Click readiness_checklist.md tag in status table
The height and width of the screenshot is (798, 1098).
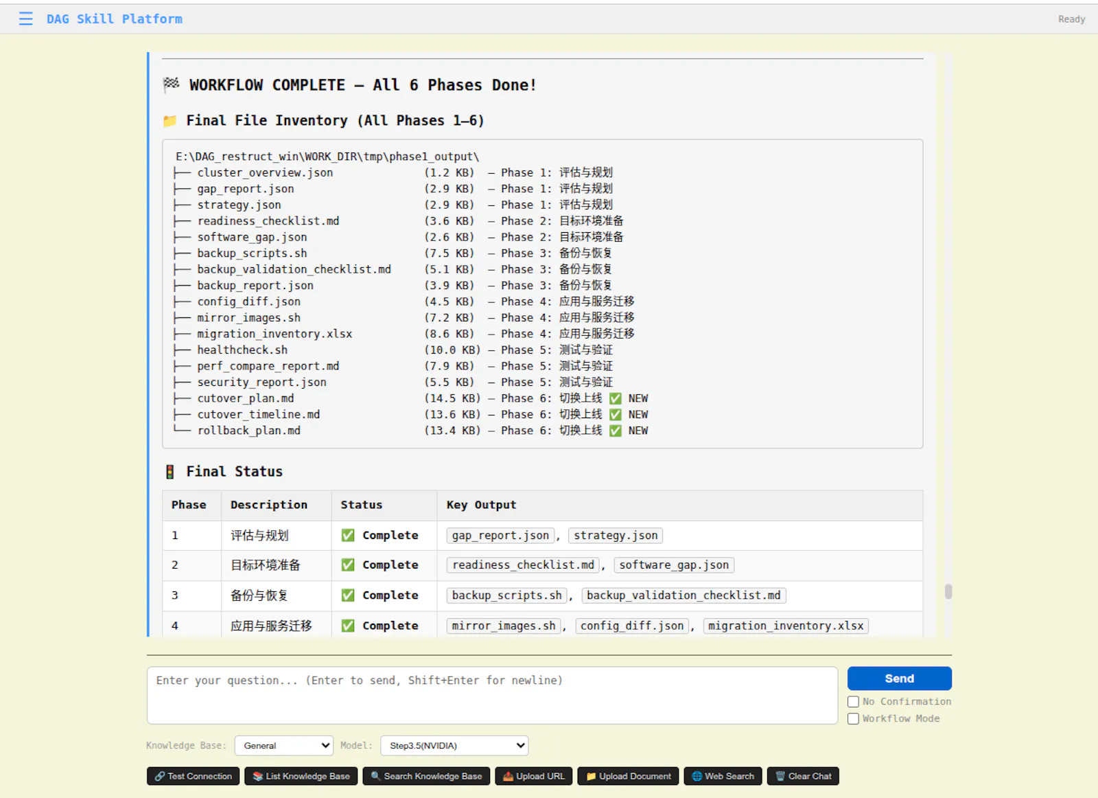[523, 565]
